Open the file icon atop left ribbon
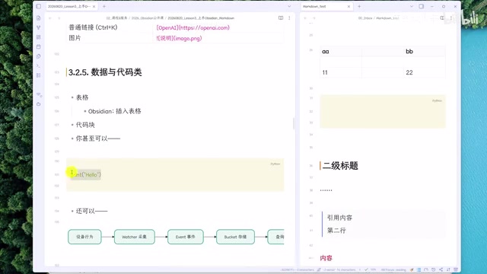Image resolution: width=487 pixels, height=274 pixels. [x=39, y=18]
